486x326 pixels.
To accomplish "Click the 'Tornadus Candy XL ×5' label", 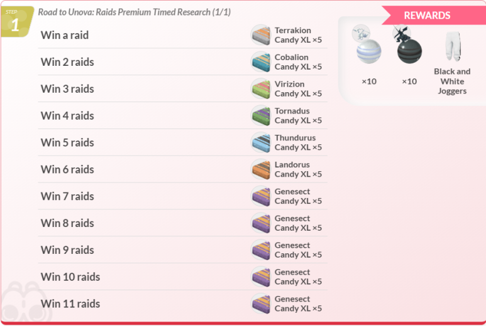I will [x=298, y=115].
